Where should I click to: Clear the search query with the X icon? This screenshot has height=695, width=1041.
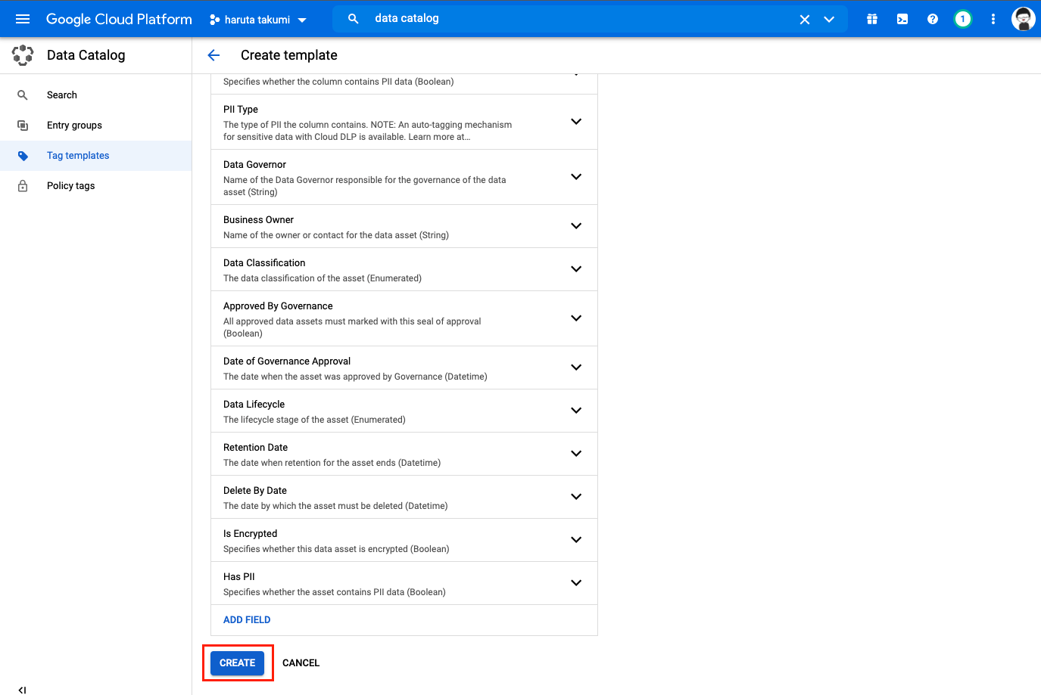coord(804,19)
